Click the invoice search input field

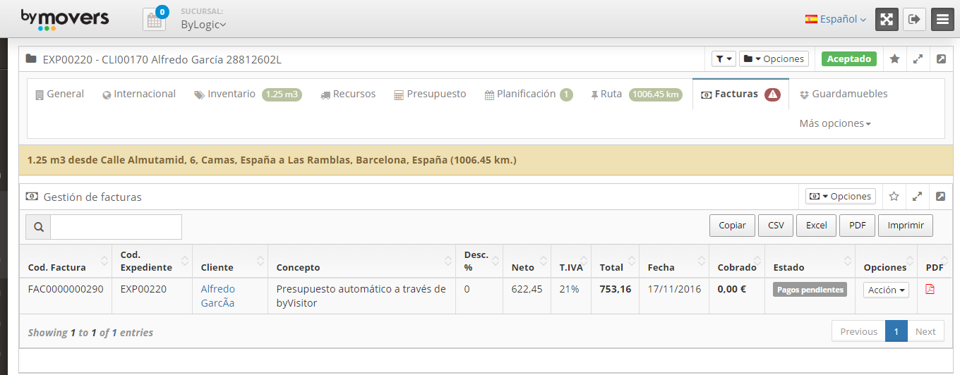[x=116, y=227]
